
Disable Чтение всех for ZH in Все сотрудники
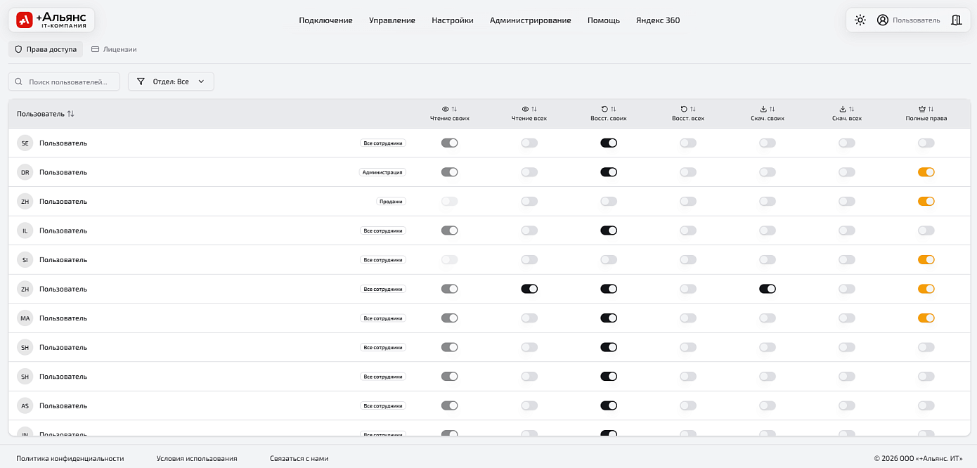529,289
